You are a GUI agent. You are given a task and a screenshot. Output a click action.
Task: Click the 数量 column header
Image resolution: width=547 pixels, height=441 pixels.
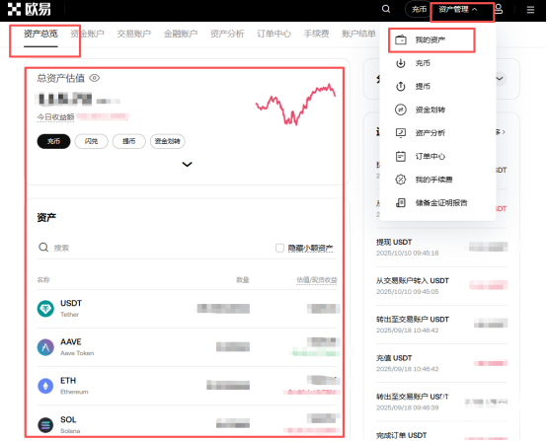click(x=243, y=280)
